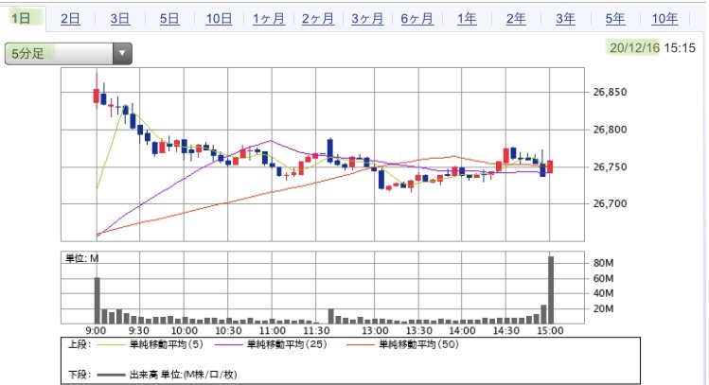
Task: Click the 60M volume axis label
Action: [603, 278]
